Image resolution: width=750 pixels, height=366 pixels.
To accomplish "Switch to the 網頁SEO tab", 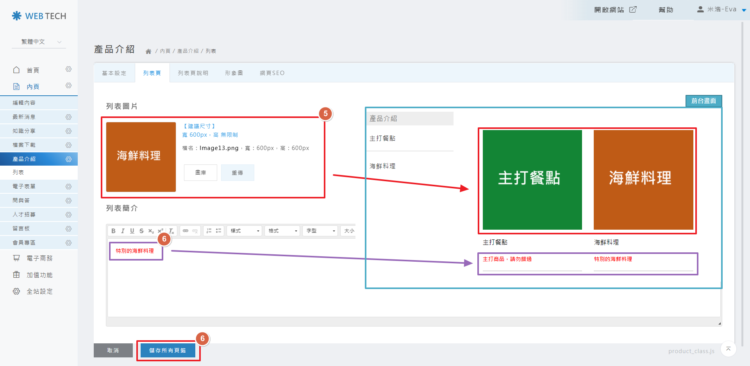I will (272, 73).
